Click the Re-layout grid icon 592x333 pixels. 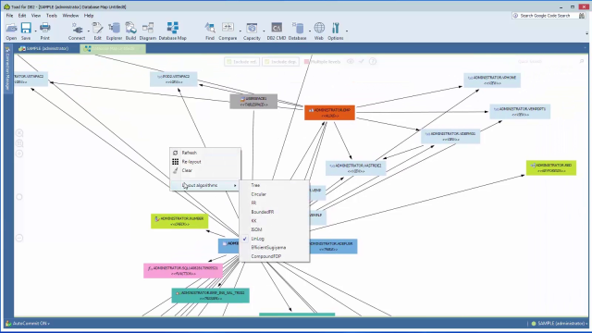175,162
